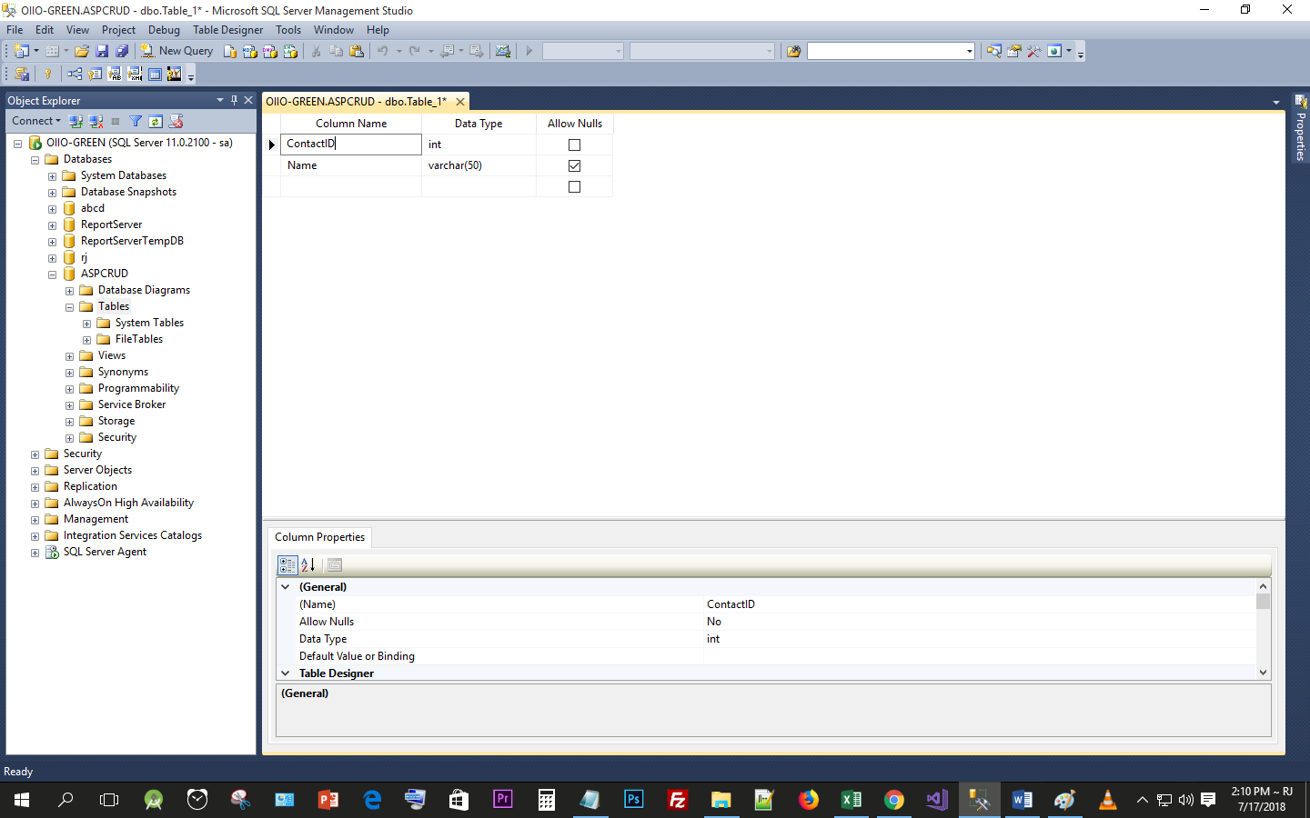Select the Generate Change Script icon
The width and height of the screenshot is (1310, 818).
point(22,74)
